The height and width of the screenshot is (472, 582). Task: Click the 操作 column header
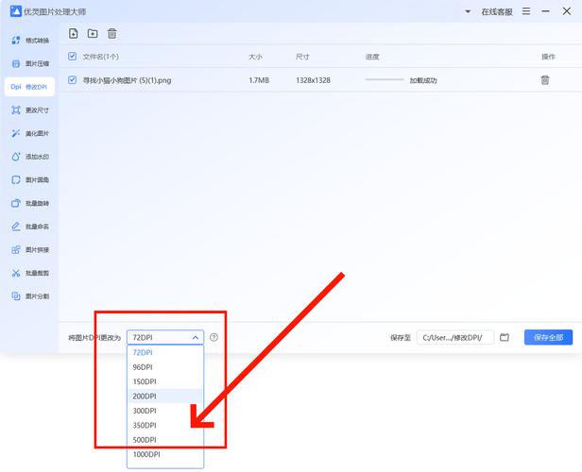click(x=548, y=57)
